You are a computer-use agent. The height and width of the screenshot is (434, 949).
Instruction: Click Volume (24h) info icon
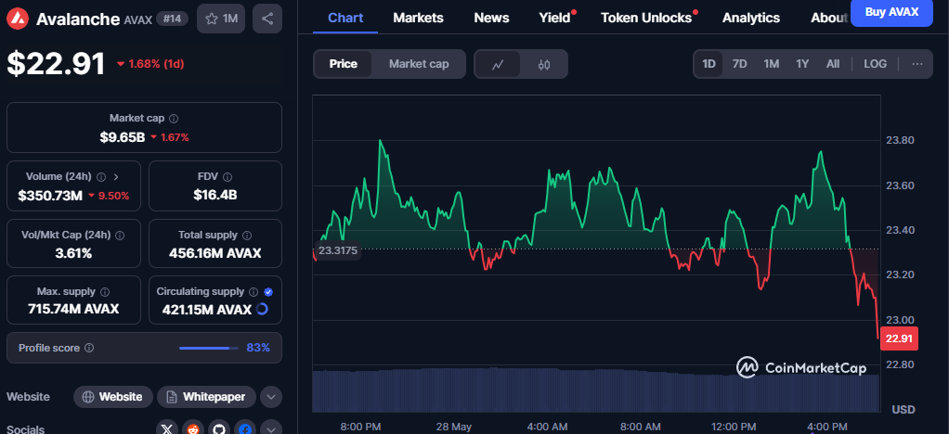[x=101, y=177]
